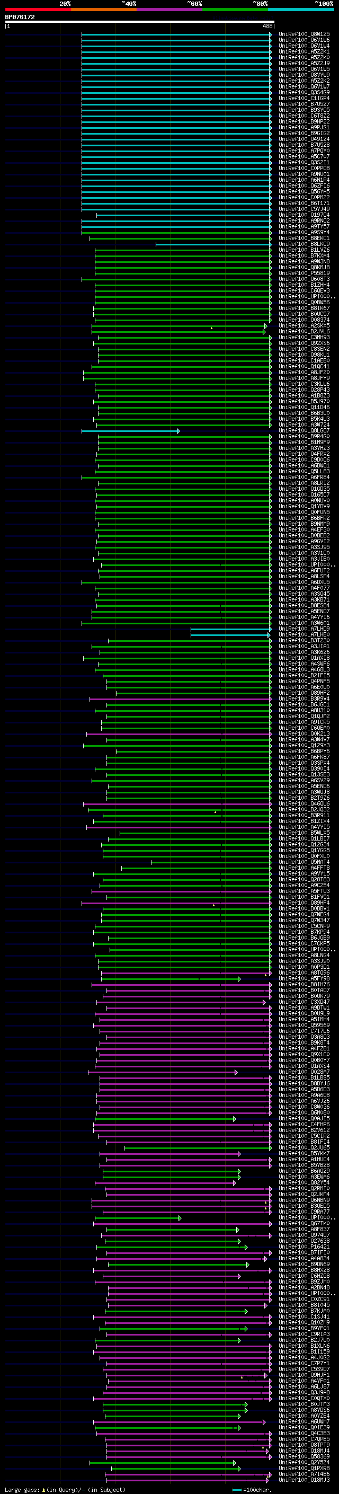The height and width of the screenshot is (1494, 339).
Task: Select hit label UniRef100_B6T171
Action: 304,204
